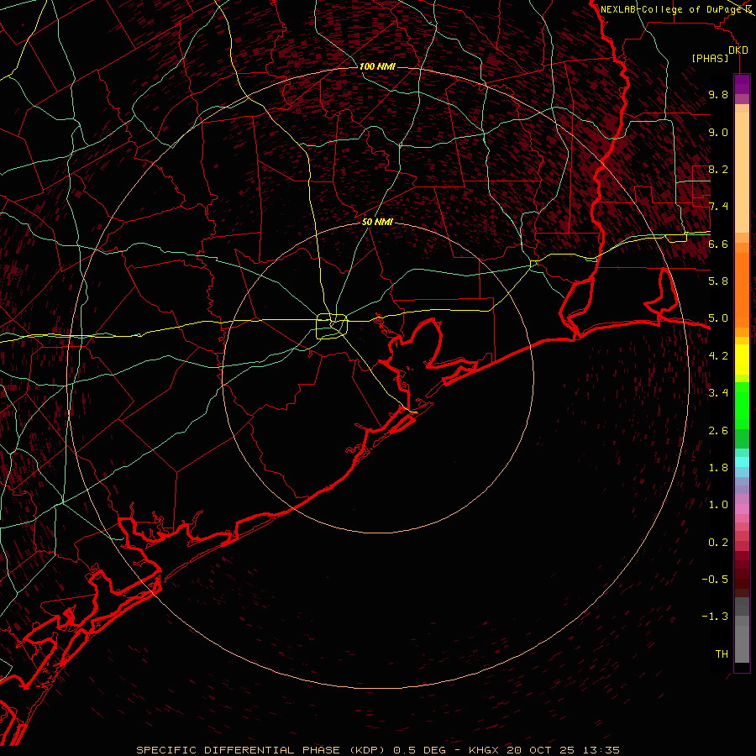Click the 1.8 scale label
The height and width of the screenshot is (756, 756).
pyautogui.click(x=718, y=467)
